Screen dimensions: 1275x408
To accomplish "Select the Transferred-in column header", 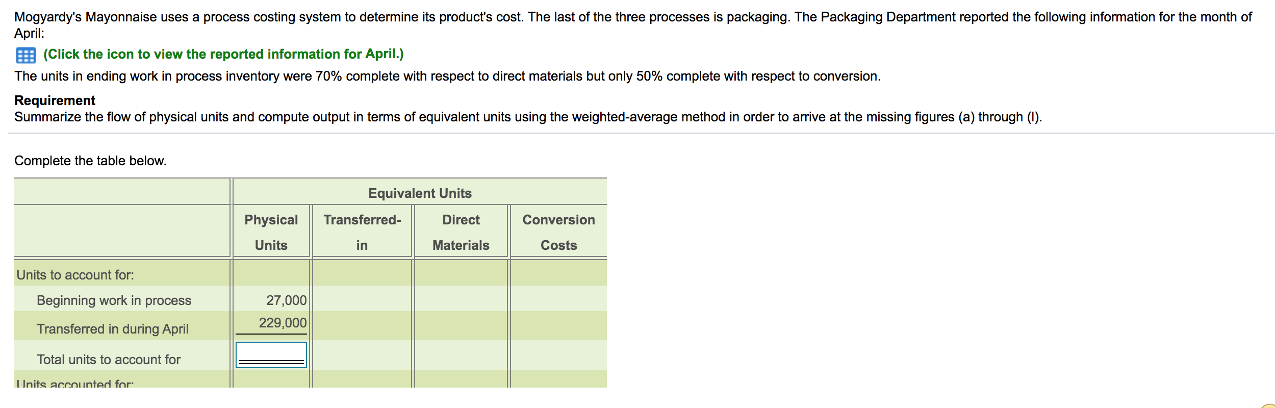I will pos(362,231).
